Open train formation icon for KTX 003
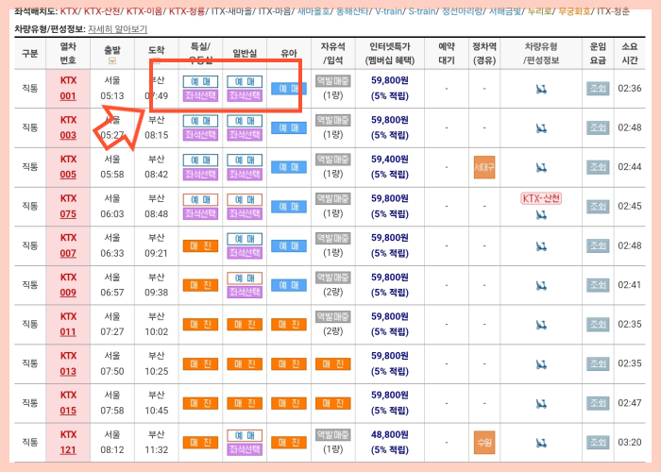 tap(541, 128)
